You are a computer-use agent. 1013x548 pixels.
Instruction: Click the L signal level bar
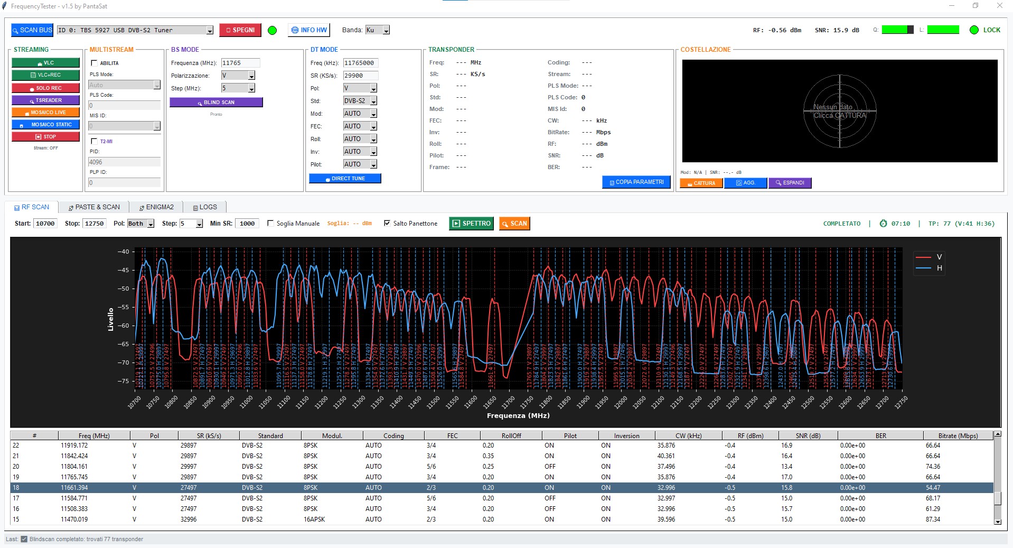943,30
